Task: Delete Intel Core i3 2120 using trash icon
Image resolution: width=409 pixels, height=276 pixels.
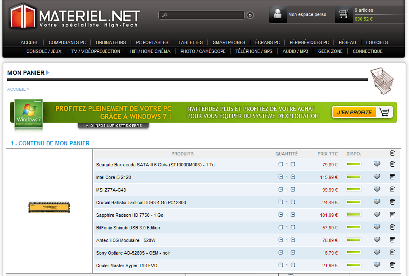Action: pyautogui.click(x=392, y=177)
